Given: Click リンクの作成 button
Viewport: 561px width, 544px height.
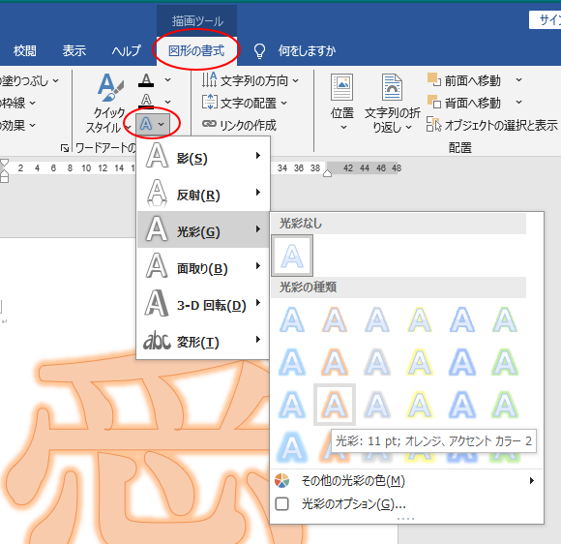Looking at the screenshot, I should pyautogui.click(x=239, y=125).
